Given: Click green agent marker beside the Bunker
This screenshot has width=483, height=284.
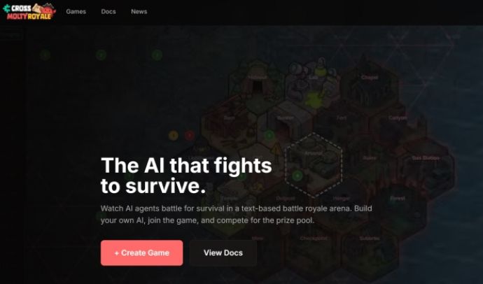Looking at the screenshot, I should (269, 135).
